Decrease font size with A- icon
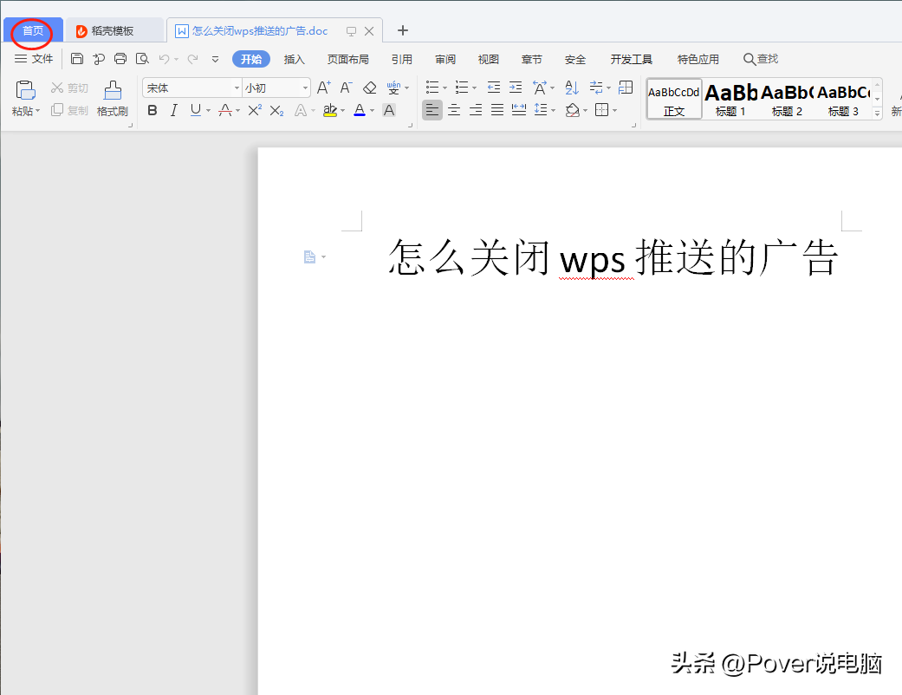 [346, 88]
